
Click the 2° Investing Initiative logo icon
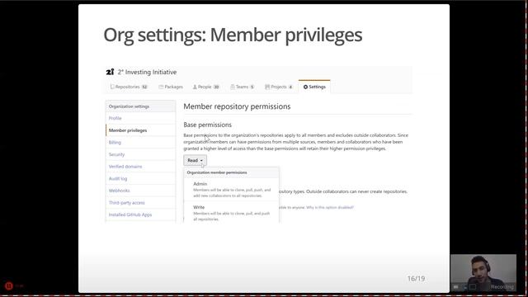pos(110,72)
